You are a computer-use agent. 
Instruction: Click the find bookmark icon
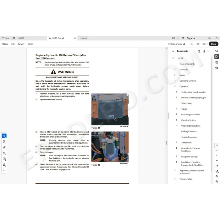(x=199, y=51)
